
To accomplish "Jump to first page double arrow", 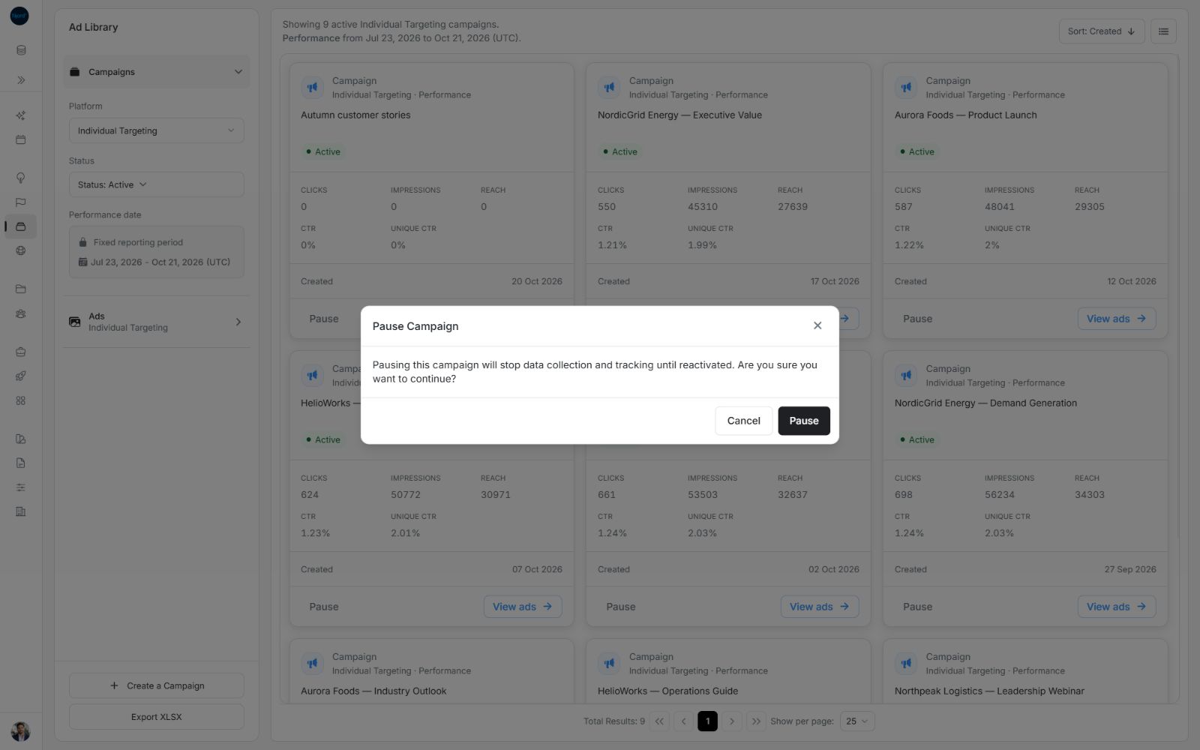I will point(659,721).
